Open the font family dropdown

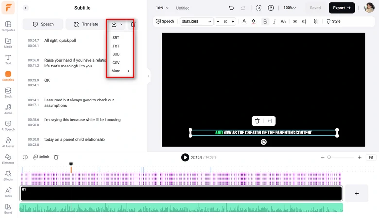coord(196,21)
